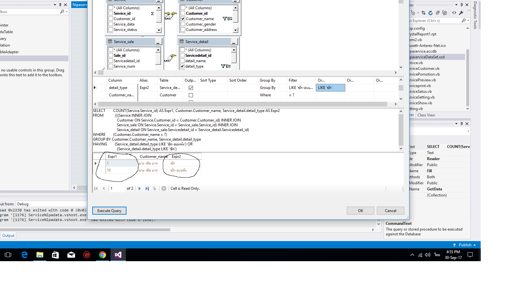Click the Refresh icon in Solution Explorer toolbar
The image size is (511, 287).
coord(431,13)
